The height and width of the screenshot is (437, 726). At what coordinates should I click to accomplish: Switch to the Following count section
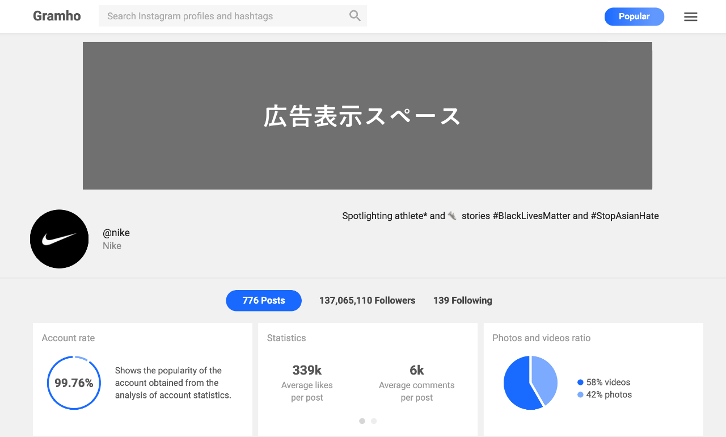tap(462, 300)
